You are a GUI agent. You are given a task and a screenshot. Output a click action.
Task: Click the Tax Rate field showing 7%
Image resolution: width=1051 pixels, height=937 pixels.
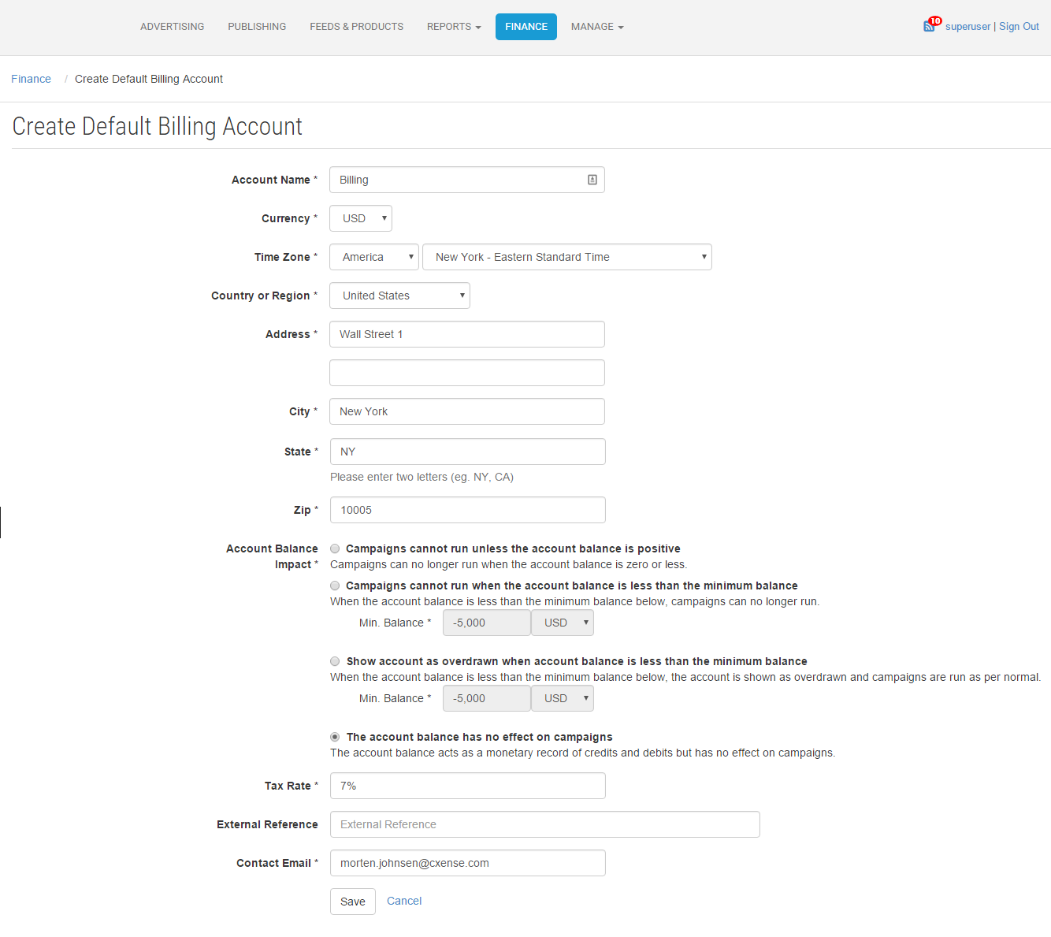click(468, 786)
